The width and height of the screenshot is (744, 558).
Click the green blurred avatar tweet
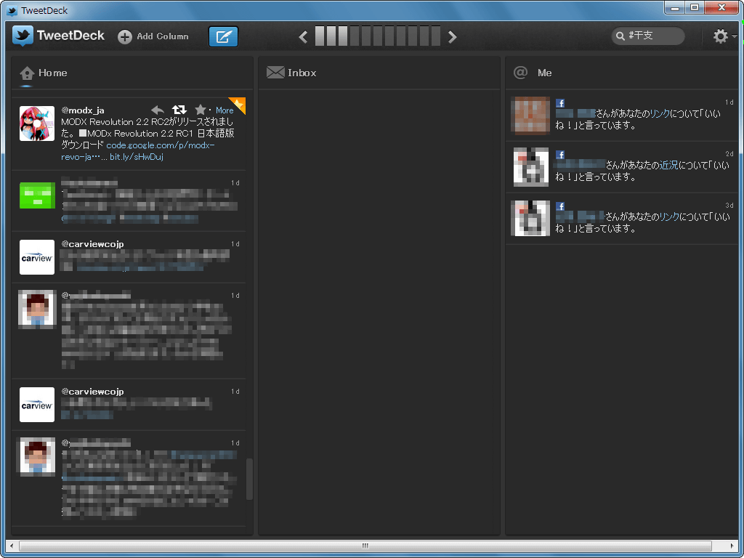tap(37, 195)
